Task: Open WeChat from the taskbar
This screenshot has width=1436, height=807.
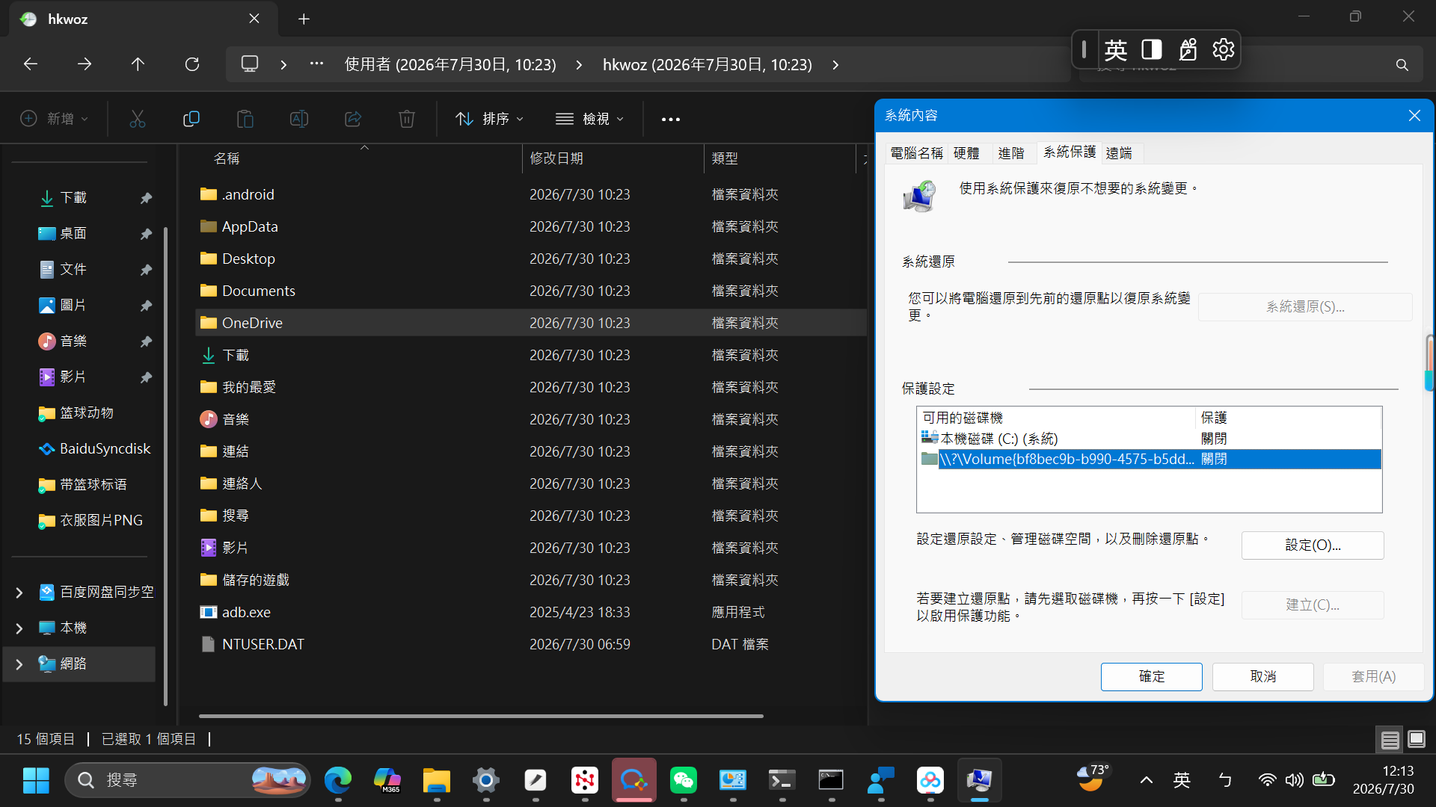Action: point(684,780)
